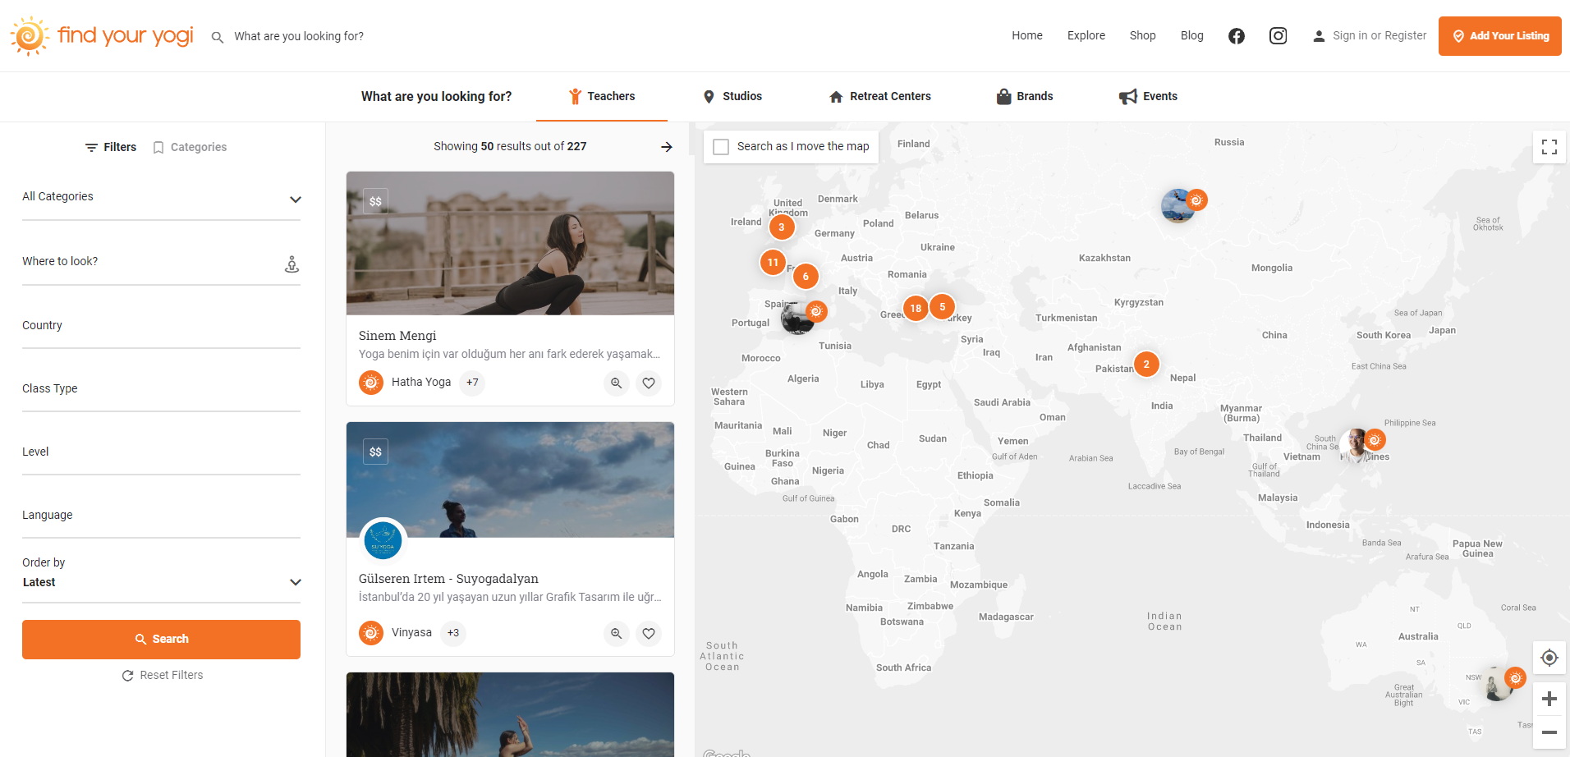Open the map cluster of 18 near Greece
The height and width of the screenshot is (757, 1570).
click(x=916, y=309)
